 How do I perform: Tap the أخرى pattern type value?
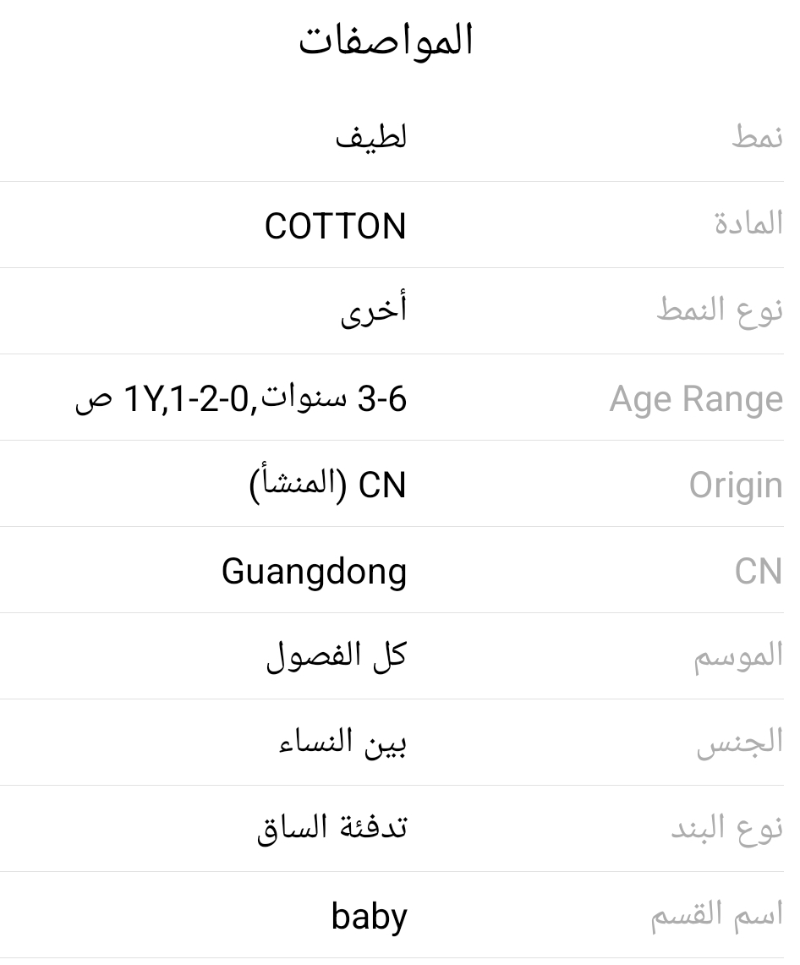click(x=374, y=310)
